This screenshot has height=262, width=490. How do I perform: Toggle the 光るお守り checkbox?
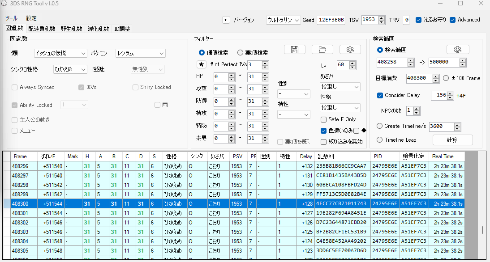(418, 20)
